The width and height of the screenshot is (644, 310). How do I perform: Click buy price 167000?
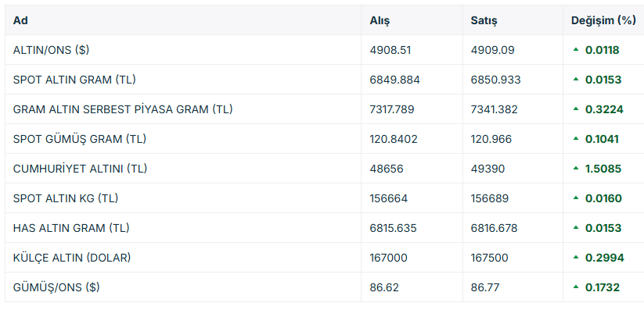pyautogui.click(x=389, y=258)
